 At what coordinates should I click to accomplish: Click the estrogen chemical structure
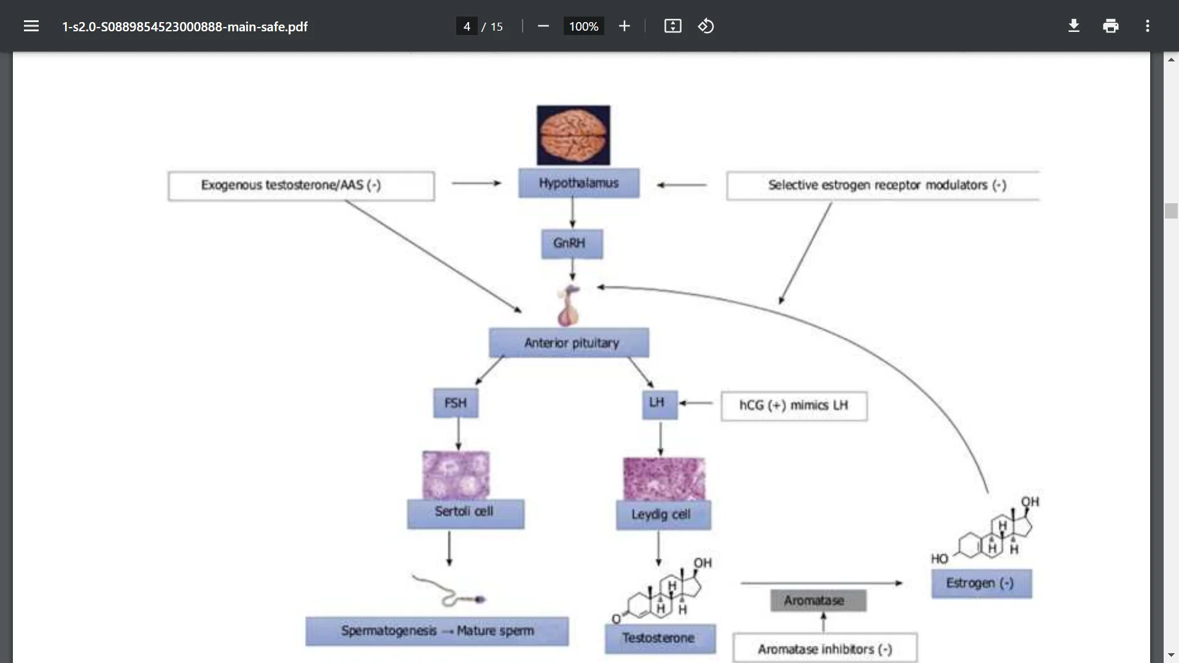point(985,530)
